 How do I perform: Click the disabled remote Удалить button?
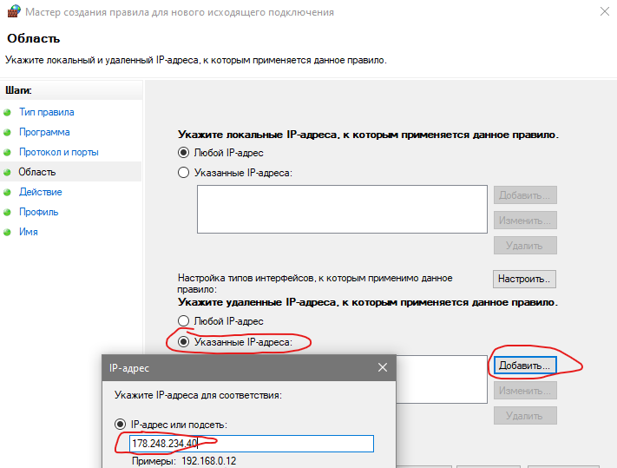[x=525, y=416]
